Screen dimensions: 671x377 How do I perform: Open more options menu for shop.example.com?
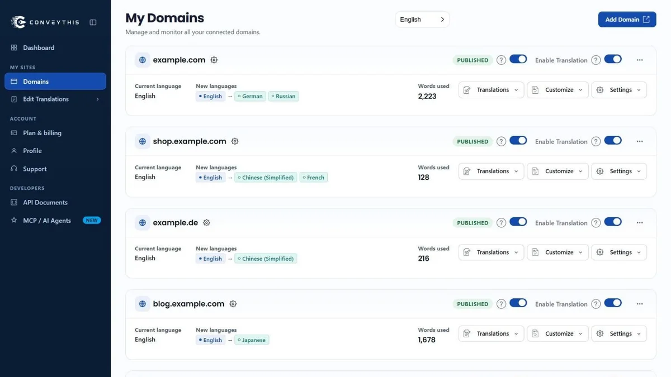pos(640,141)
